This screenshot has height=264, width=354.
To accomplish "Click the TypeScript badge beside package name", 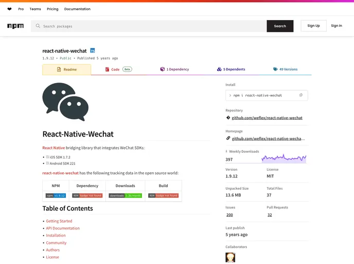I will coord(93,51).
